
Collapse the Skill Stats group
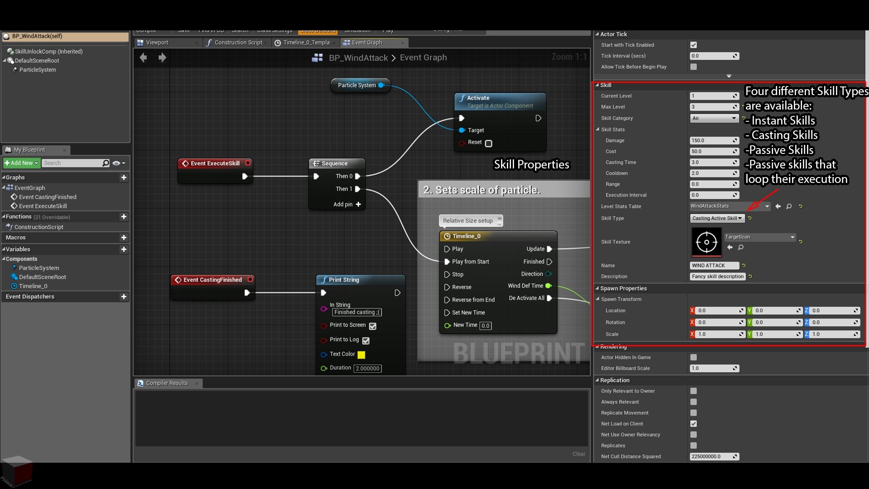tap(597, 129)
